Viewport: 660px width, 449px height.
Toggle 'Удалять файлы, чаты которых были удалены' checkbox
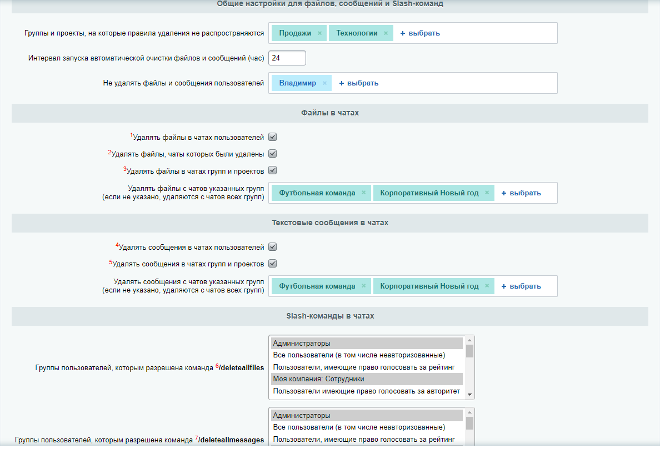(x=272, y=154)
